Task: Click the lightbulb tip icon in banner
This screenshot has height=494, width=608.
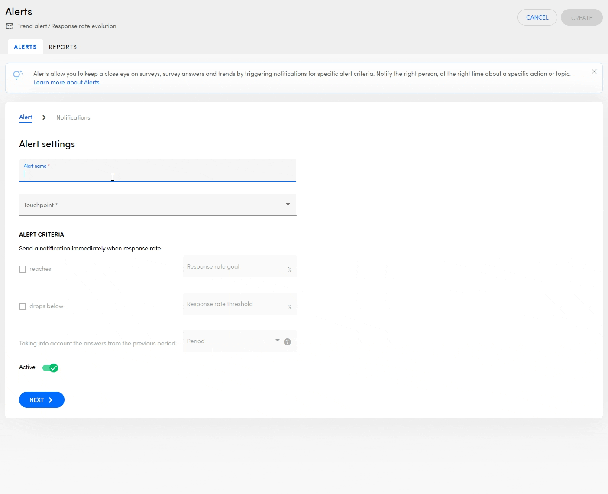Action: (x=17, y=75)
